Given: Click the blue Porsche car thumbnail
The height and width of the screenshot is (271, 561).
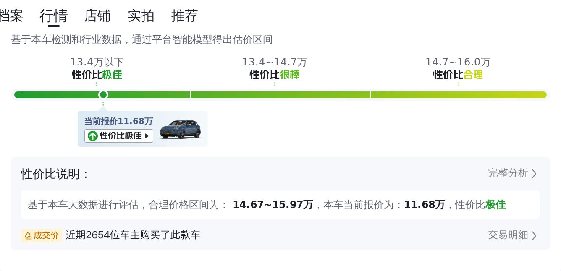Looking at the screenshot, I should point(181,129).
